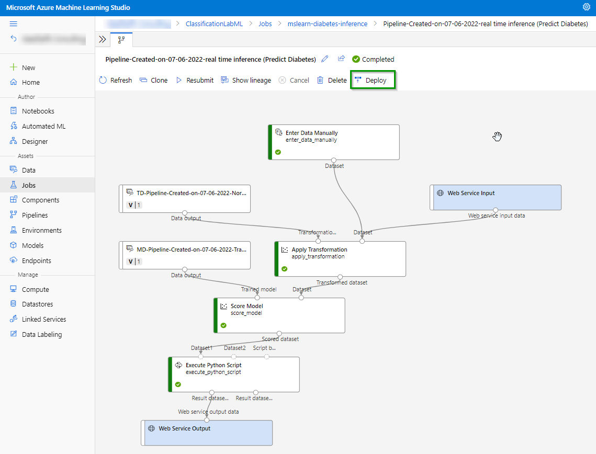596x454 pixels.
Task: Delete this pipeline job
Action: tap(332, 80)
